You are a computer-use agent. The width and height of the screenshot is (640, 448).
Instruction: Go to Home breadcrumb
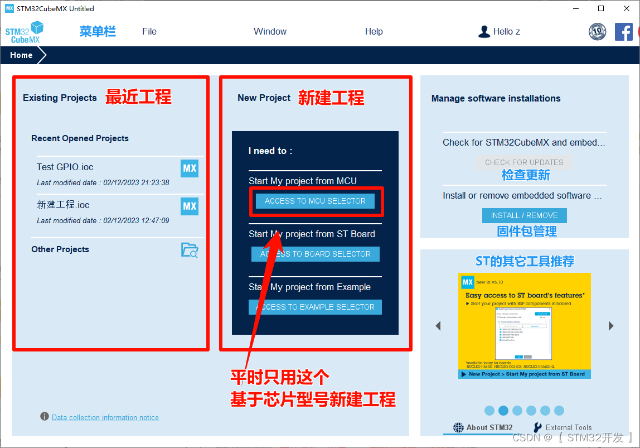click(x=21, y=55)
